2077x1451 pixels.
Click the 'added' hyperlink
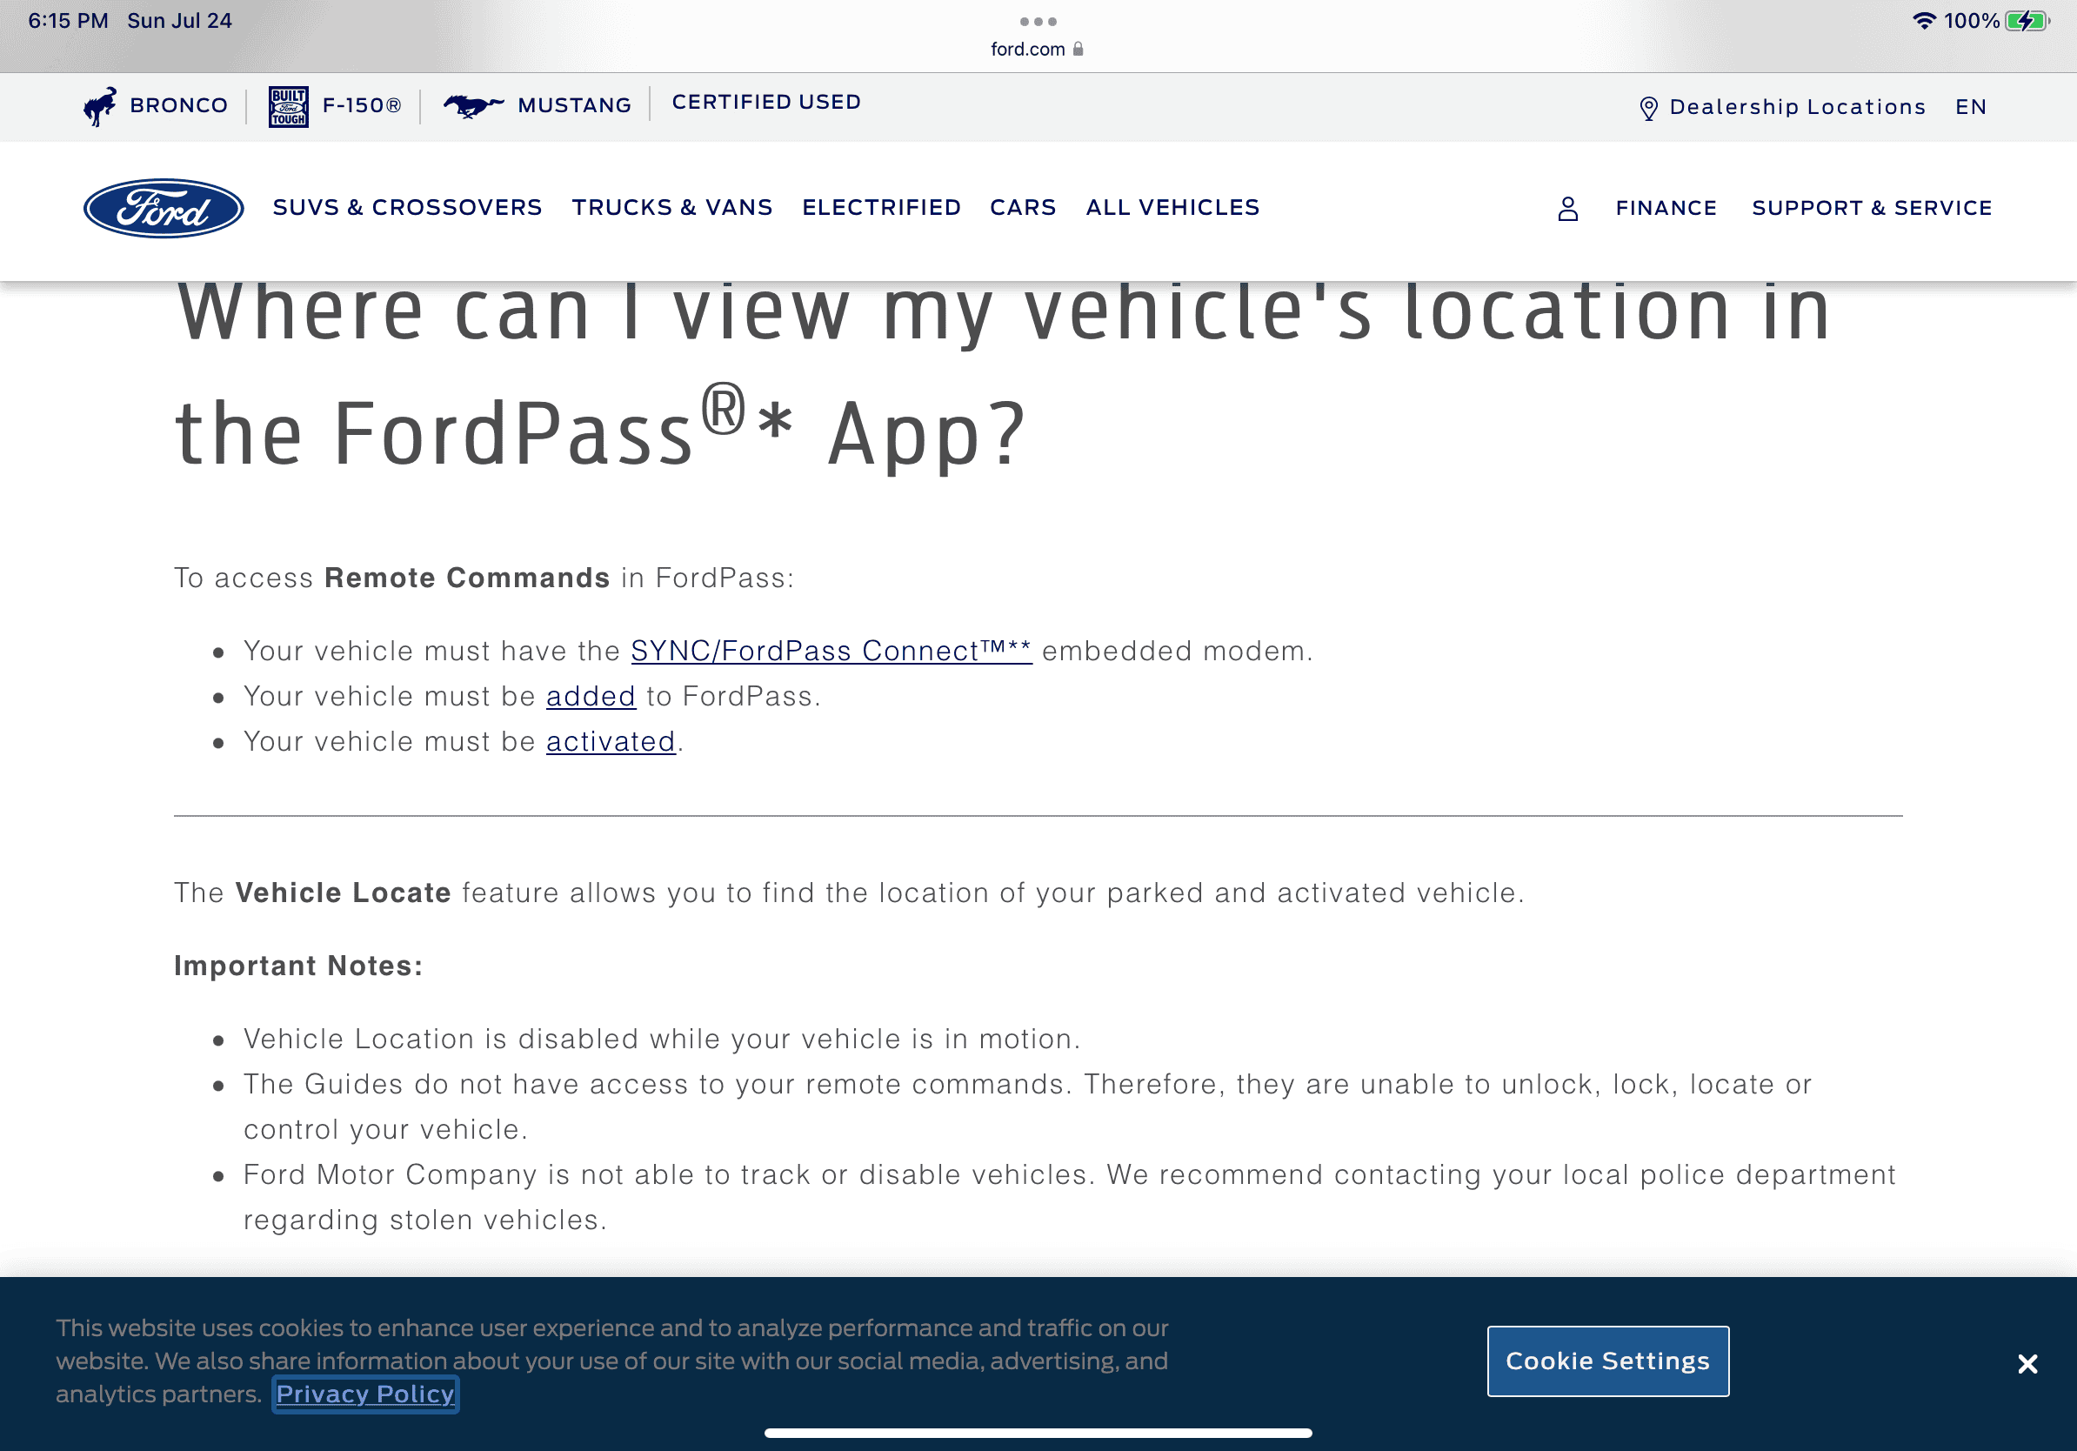point(591,696)
